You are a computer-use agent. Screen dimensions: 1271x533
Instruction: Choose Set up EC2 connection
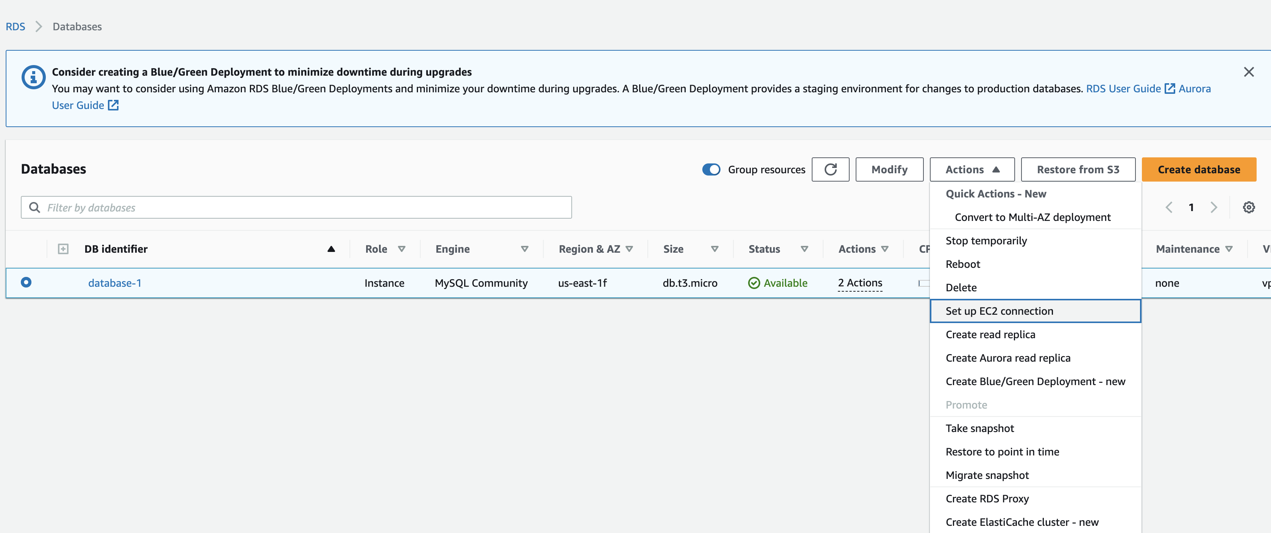point(999,311)
